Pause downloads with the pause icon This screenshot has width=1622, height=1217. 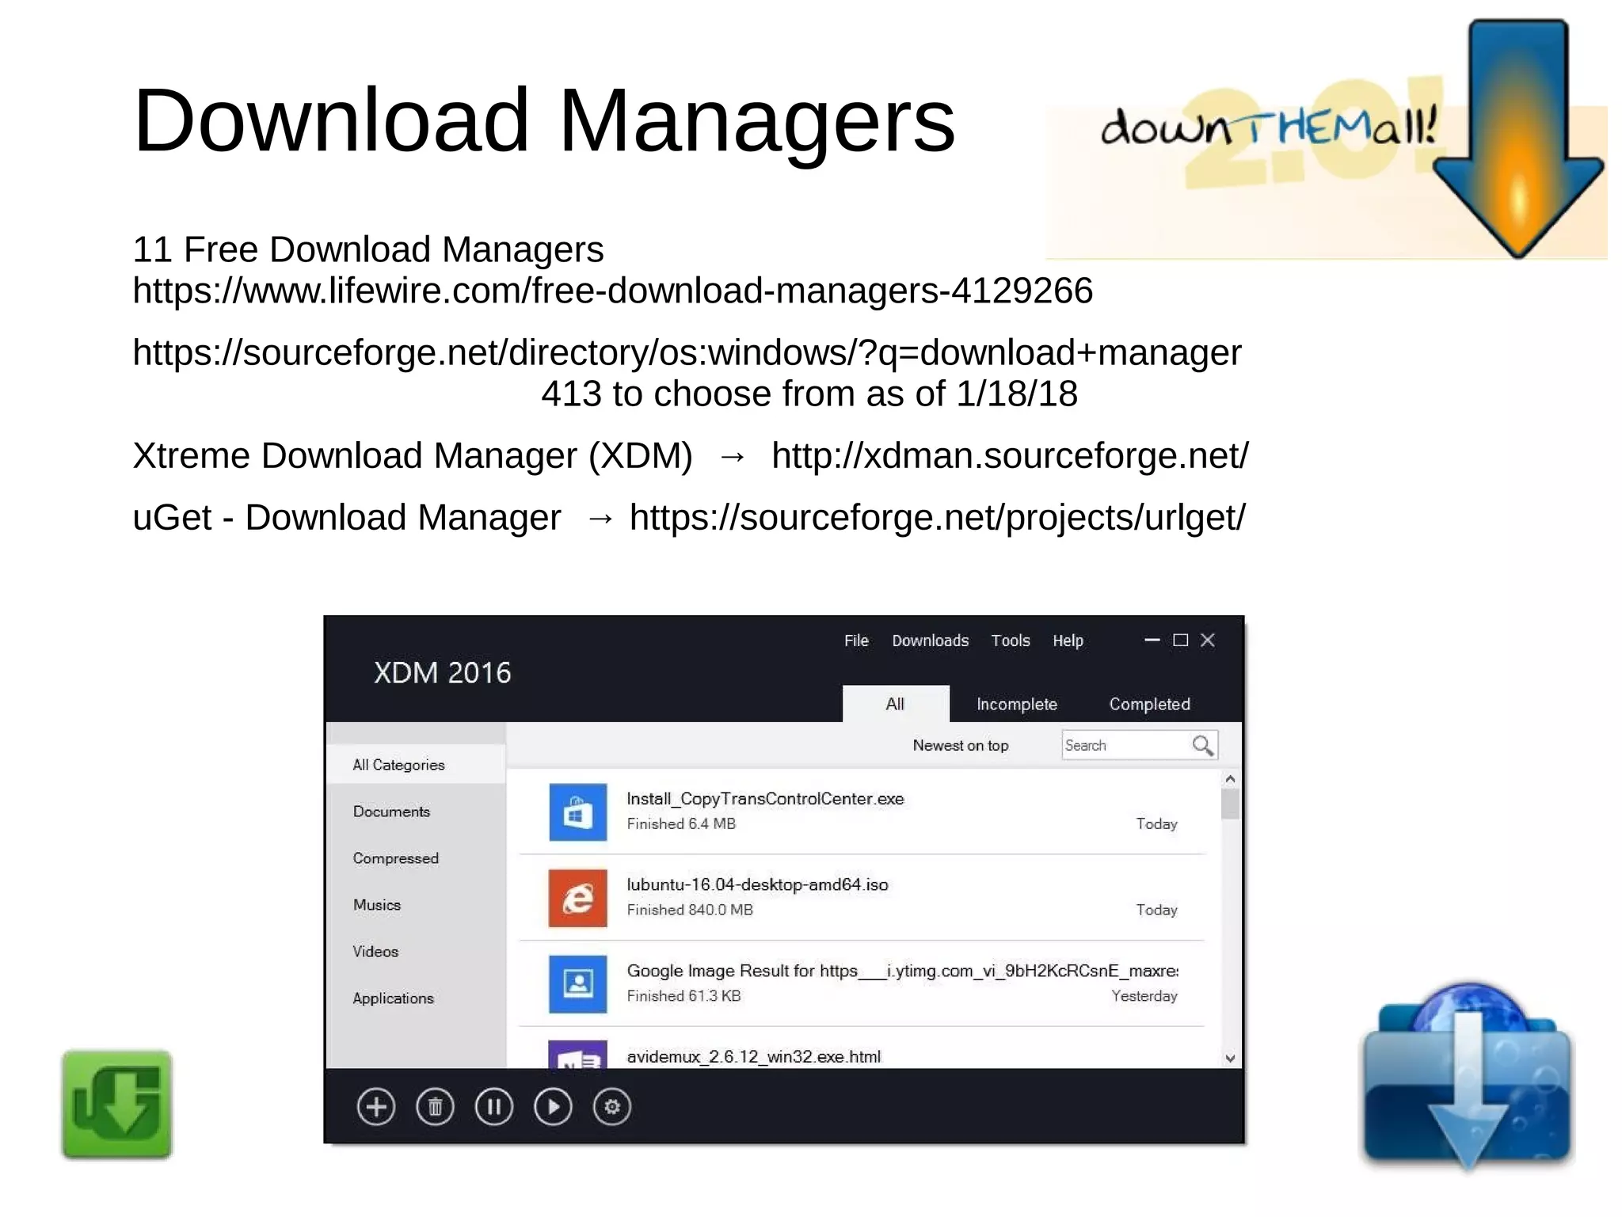494,1107
